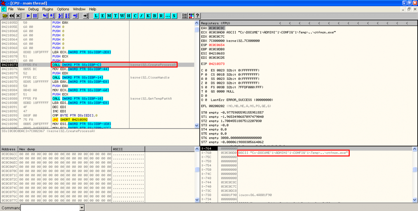Select the CALL CreateProcessA instruction line
The width and height of the screenshot is (418, 211).
point(77,65)
